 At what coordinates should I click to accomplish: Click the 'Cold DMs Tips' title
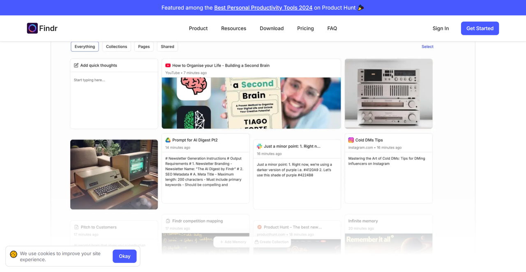(x=369, y=140)
